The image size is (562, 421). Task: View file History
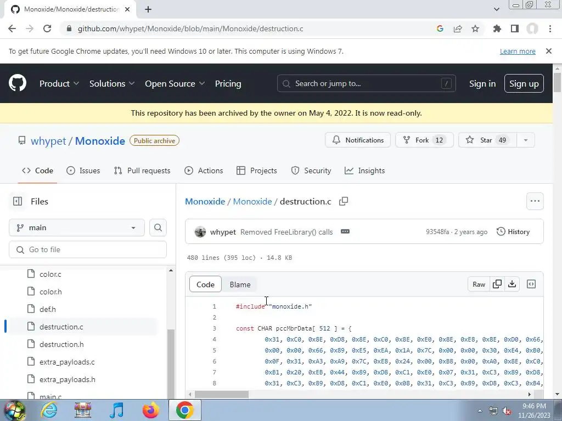click(513, 232)
